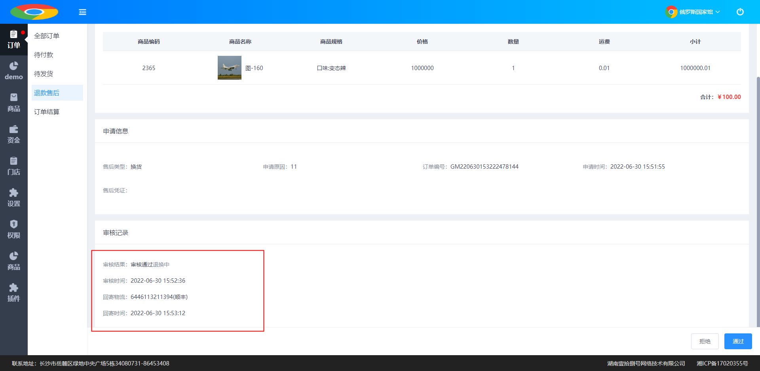Open the 商品 pie-chart icon section
This screenshot has height=371, width=760.
pyautogui.click(x=14, y=261)
